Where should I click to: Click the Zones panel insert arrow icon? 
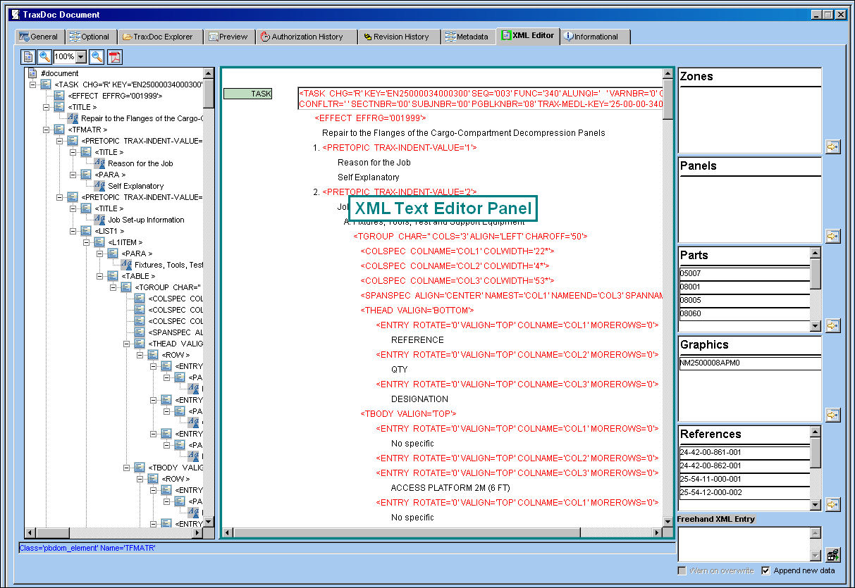click(833, 146)
